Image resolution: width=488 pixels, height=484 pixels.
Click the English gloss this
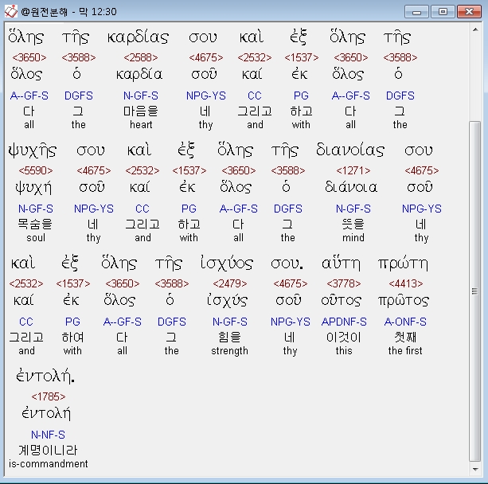click(344, 351)
